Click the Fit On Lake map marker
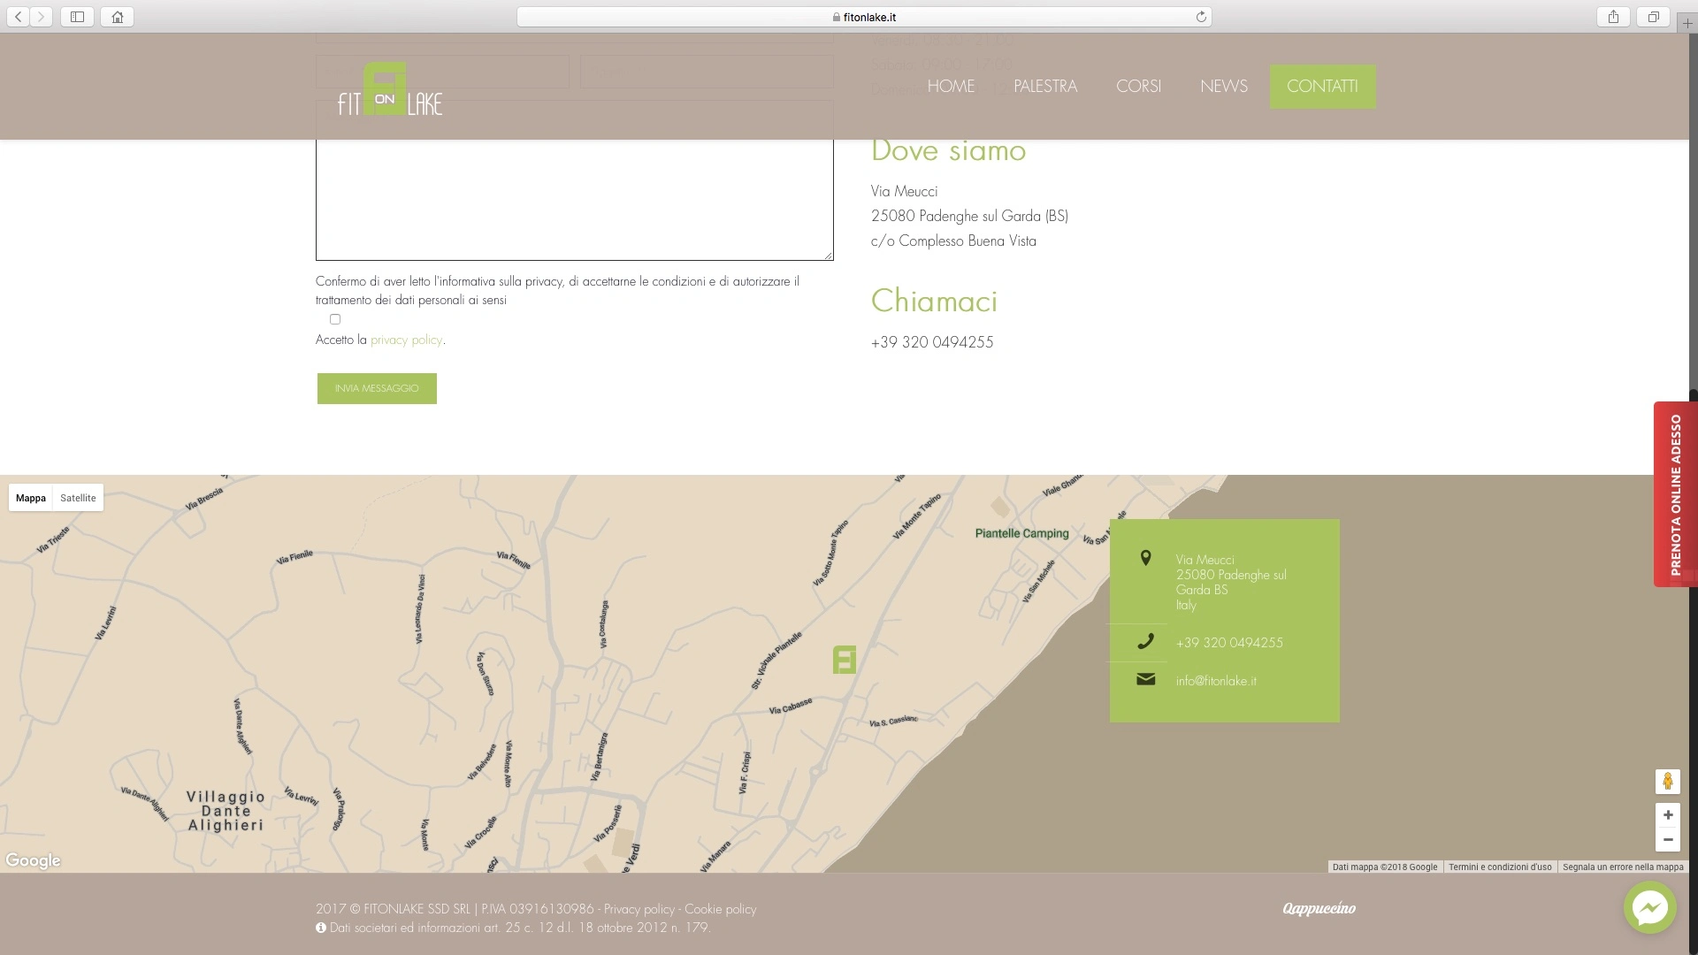Screen dimensions: 1698x955 [x=845, y=660]
